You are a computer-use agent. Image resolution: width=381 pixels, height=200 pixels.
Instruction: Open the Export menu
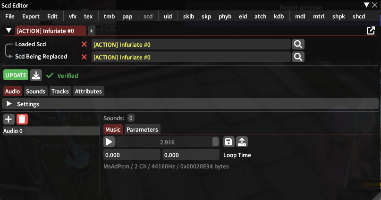click(31, 16)
